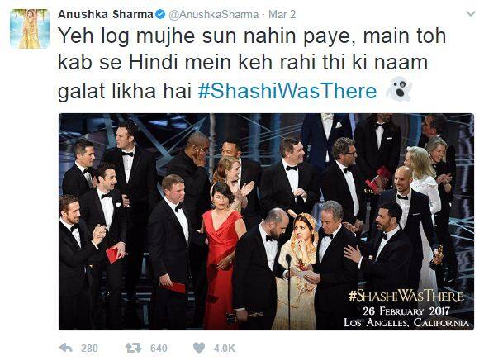Click the microphone stand in the photo
The image size is (484, 361).
289,290
